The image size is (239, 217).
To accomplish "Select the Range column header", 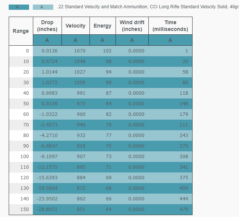I will pos(21,31).
